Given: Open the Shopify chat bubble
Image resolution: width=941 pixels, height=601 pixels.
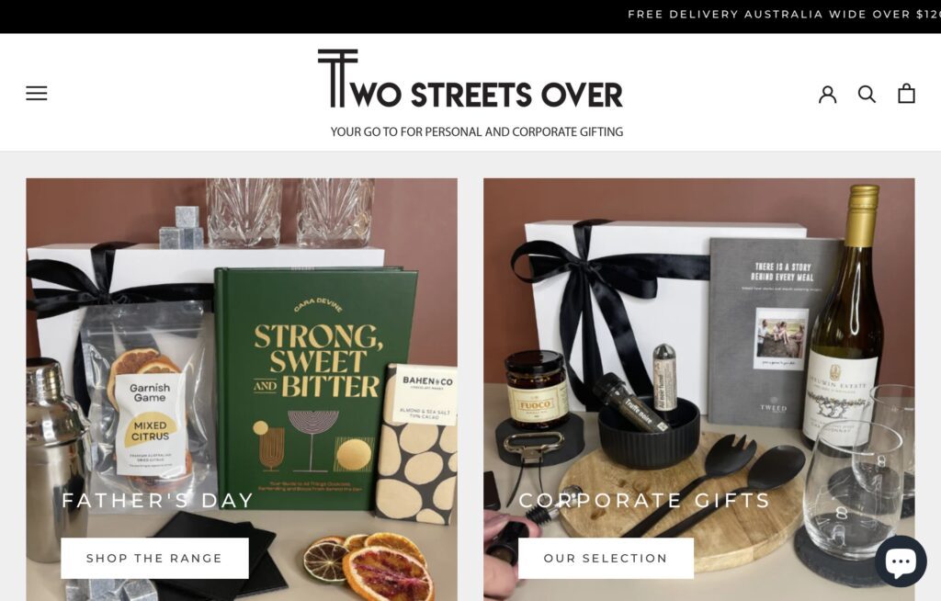Looking at the screenshot, I should (x=901, y=561).
